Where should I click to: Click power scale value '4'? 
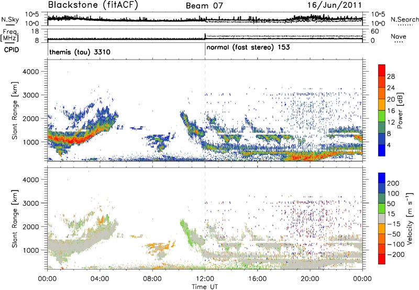point(389,145)
